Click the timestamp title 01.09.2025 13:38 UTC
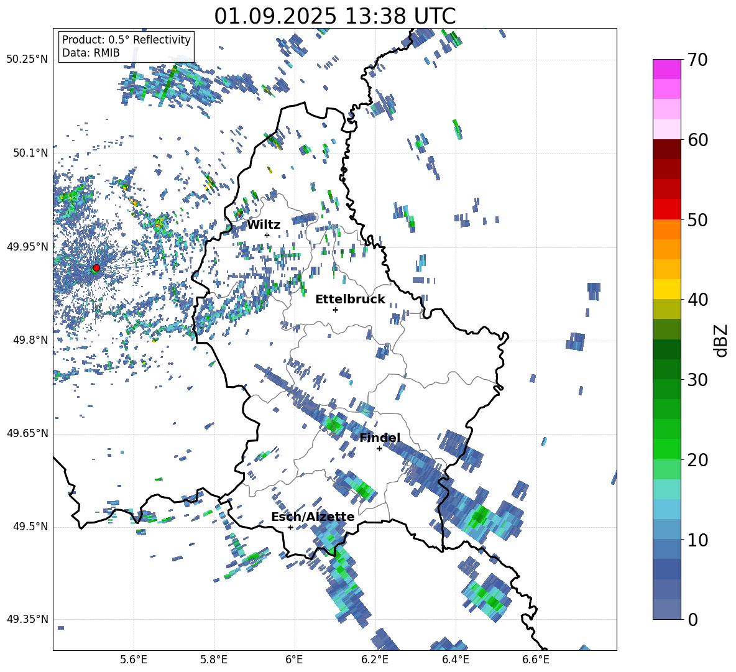 tap(335, 16)
